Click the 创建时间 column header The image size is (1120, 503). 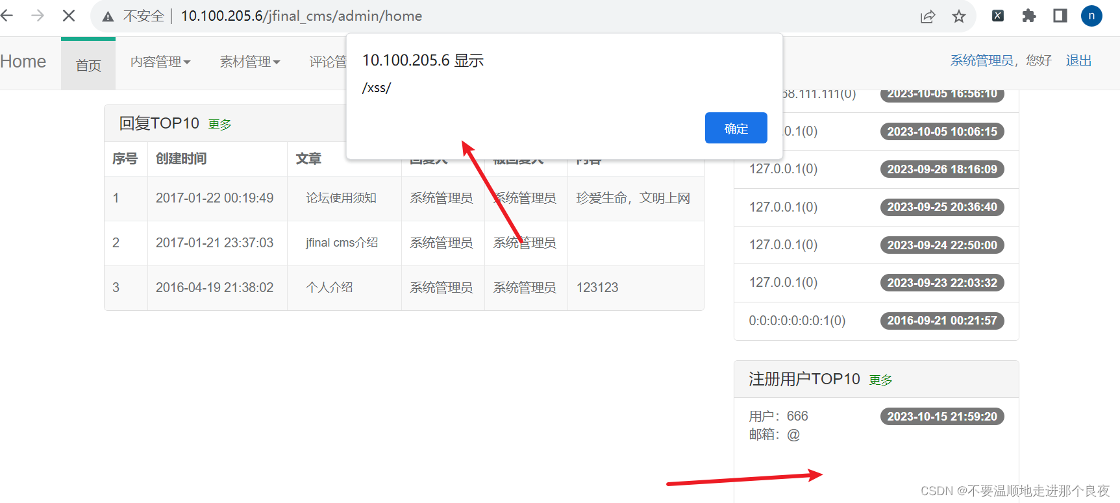click(x=181, y=158)
